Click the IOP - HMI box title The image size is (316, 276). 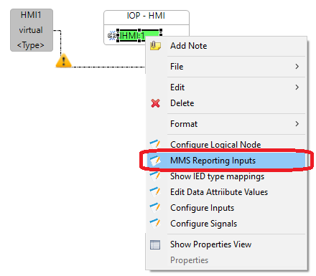pos(146,16)
